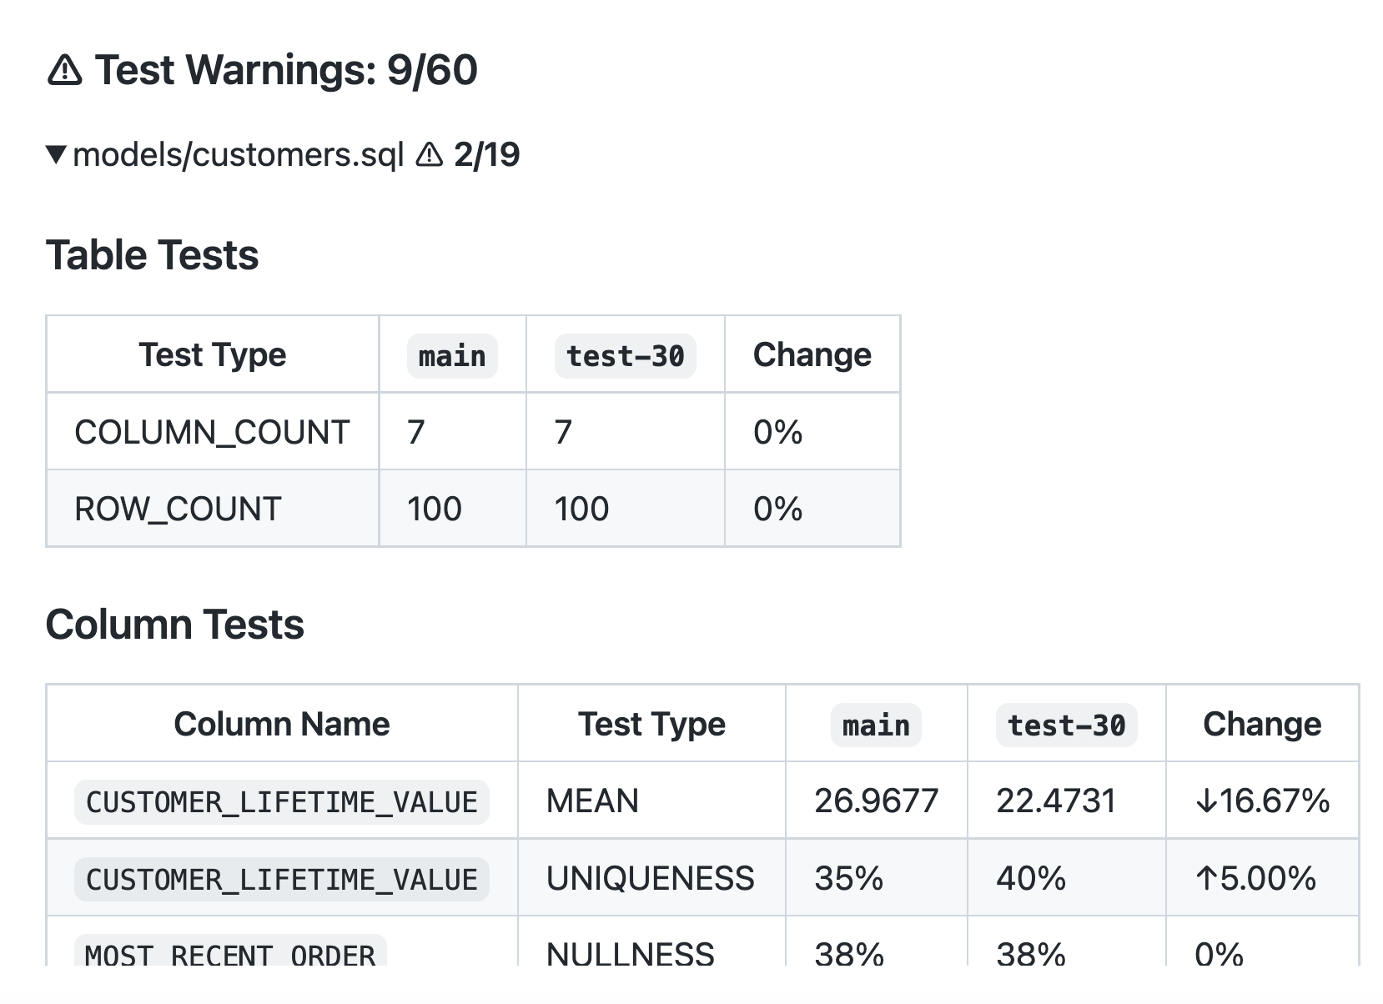Collapse the models/customers.sql section triangle
1383x1004 pixels.
point(56,154)
